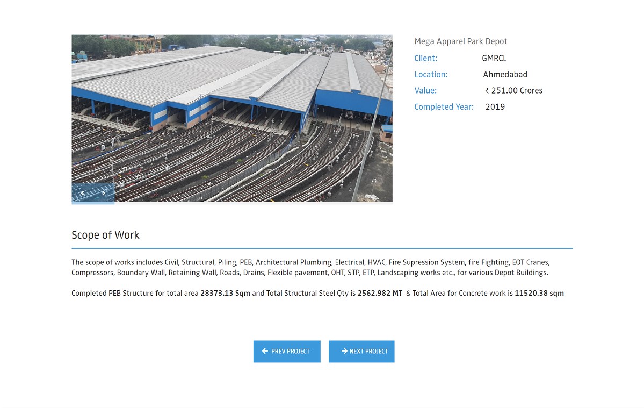Image resolution: width=644 pixels, height=408 pixels.
Task: Click the chevron pointing left on the image overlay
Action: coord(83,193)
